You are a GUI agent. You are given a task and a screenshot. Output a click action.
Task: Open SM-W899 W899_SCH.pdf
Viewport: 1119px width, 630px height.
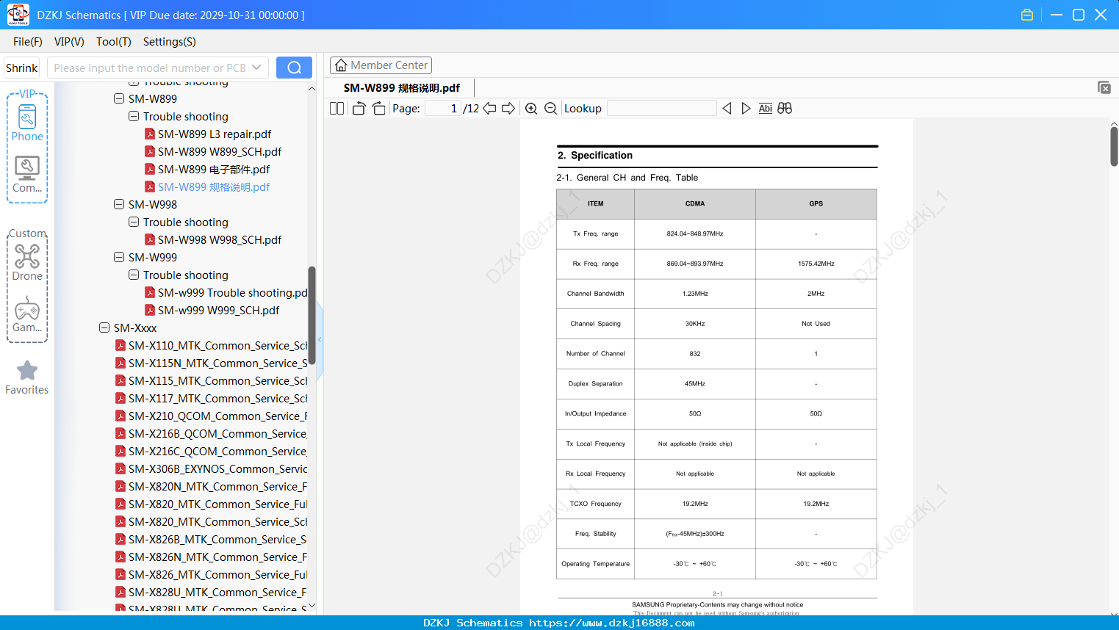(x=220, y=151)
